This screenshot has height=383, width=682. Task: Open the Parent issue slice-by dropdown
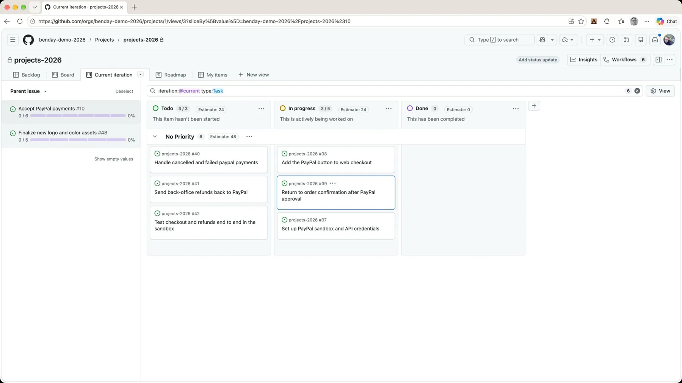[x=29, y=91]
